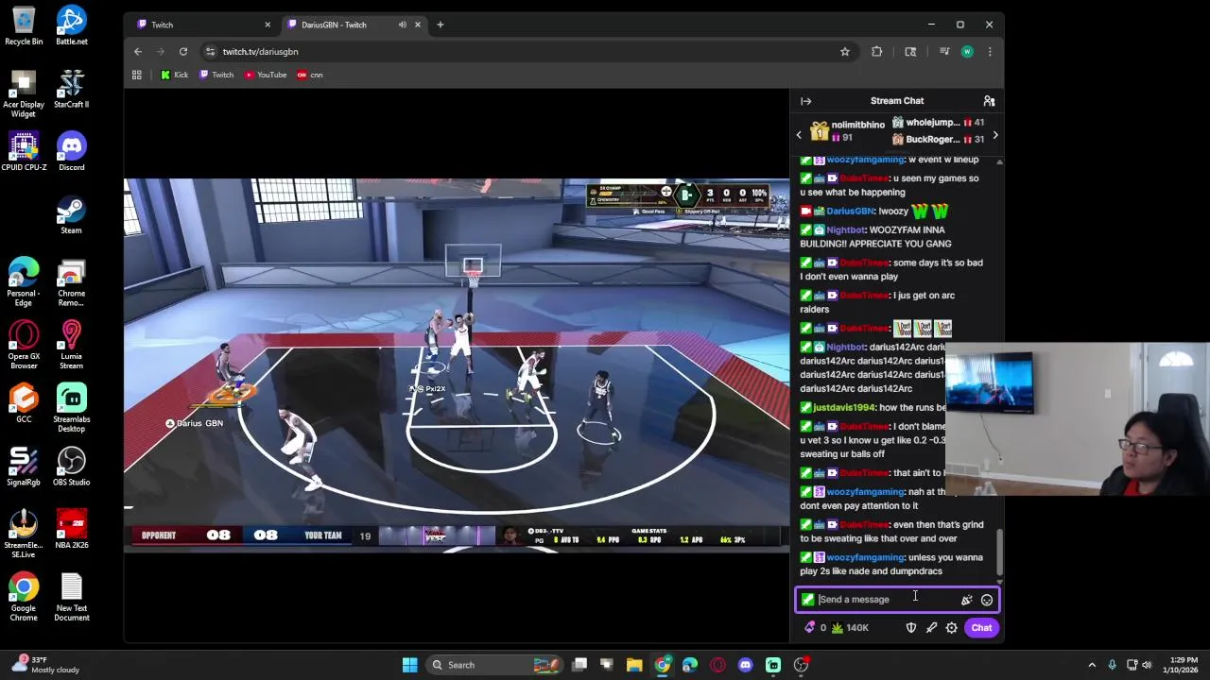The height and width of the screenshot is (680, 1210).
Task: Open New Text Document on desktop
Action: point(71,597)
